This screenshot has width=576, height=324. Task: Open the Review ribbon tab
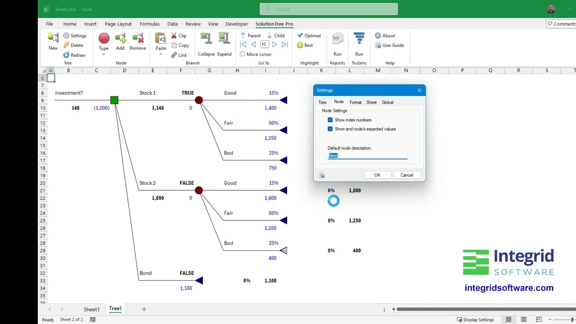click(193, 24)
